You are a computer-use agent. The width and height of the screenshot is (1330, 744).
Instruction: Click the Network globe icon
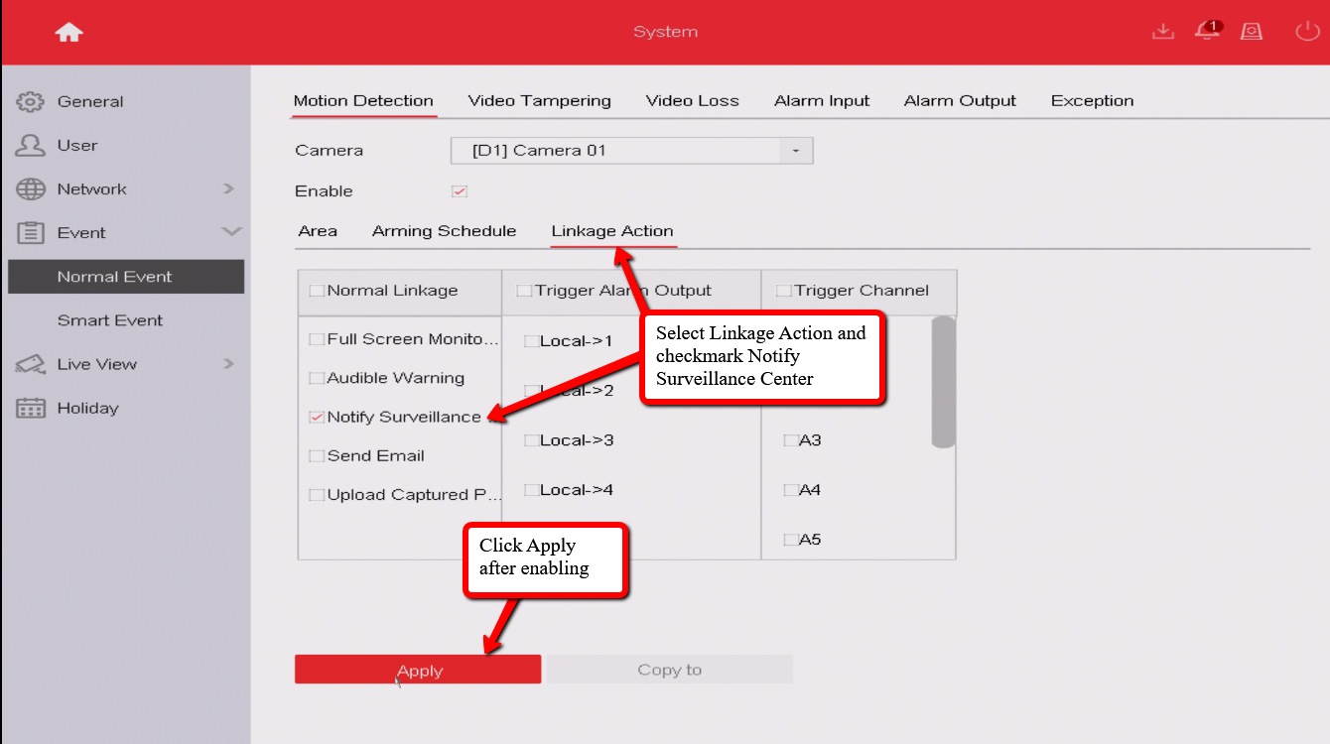tap(31, 189)
